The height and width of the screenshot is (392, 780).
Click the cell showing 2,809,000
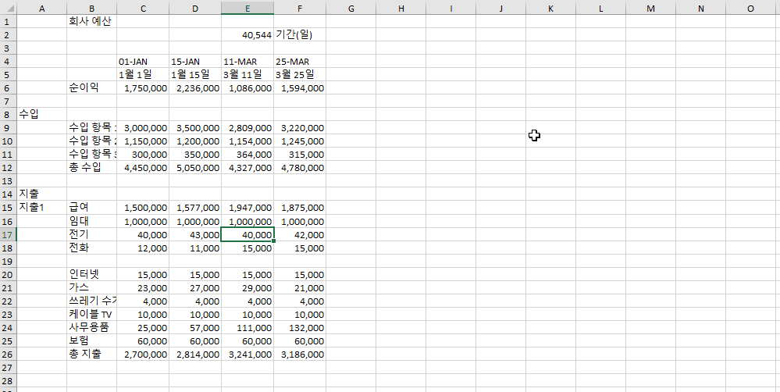(248, 128)
